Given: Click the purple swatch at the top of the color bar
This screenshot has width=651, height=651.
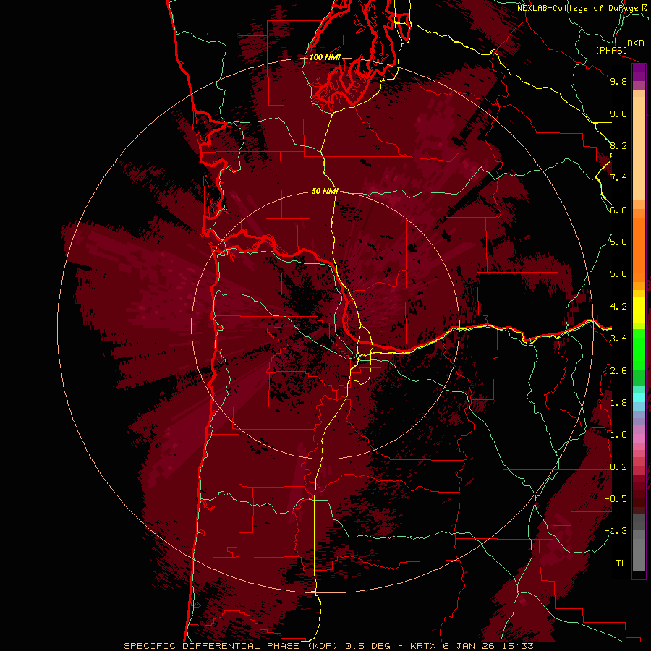Looking at the screenshot, I should point(639,72).
